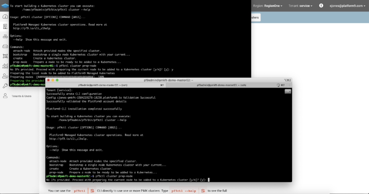Click the user shield sidebar icon
Viewport: 369px width, 194px height.
coord(5,76)
